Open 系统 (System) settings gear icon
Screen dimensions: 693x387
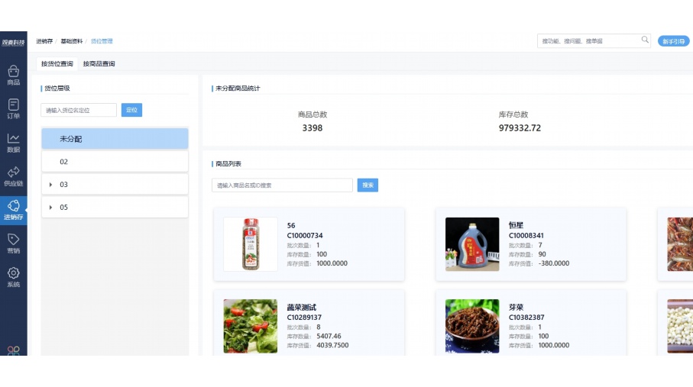point(13,276)
